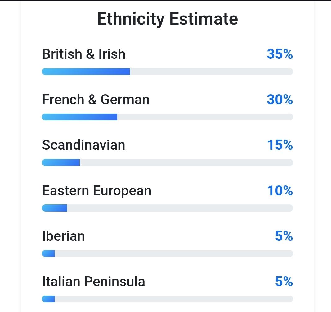
Task: Click the blue fill of Eastern European bar
Action: coord(55,208)
